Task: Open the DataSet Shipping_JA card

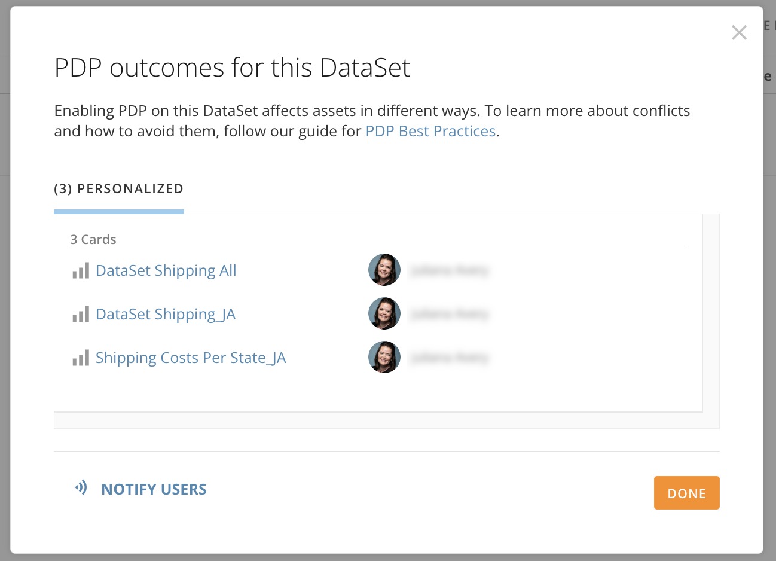Action: pos(165,314)
